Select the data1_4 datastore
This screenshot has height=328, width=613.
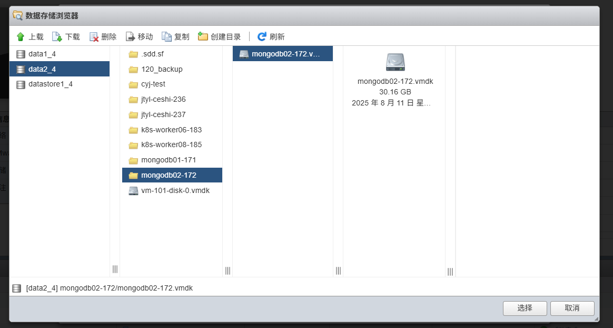click(42, 54)
